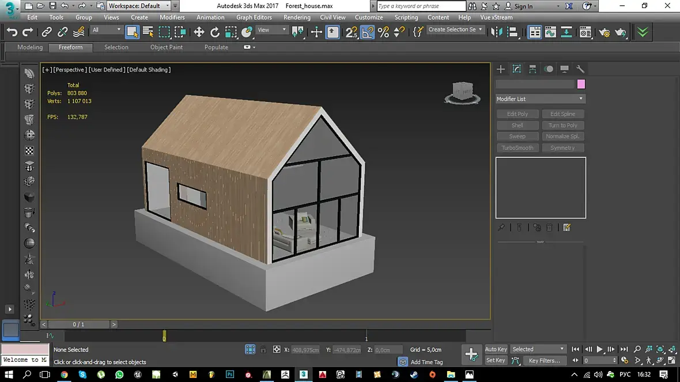This screenshot has height=382, width=680.
Task: Click the Rotate tool icon
Action: (x=215, y=32)
